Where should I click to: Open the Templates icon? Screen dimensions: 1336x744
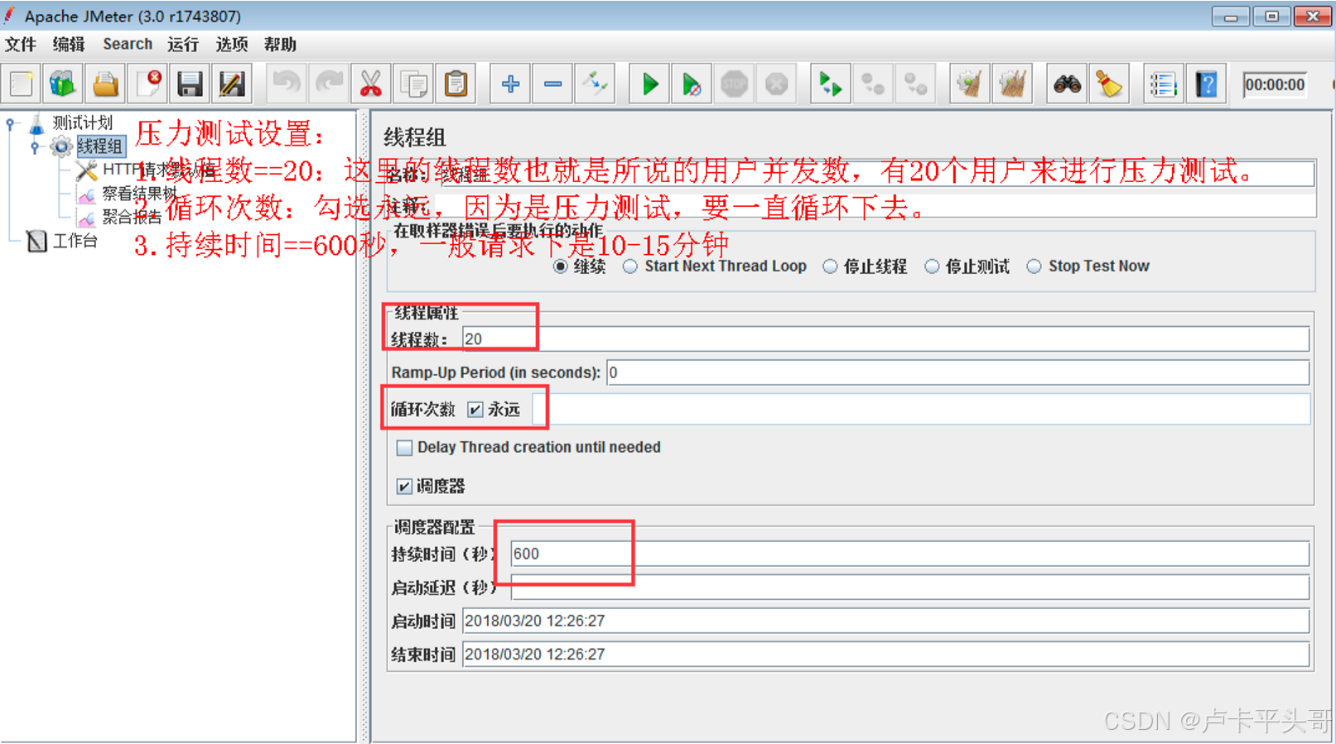tap(63, 84)
